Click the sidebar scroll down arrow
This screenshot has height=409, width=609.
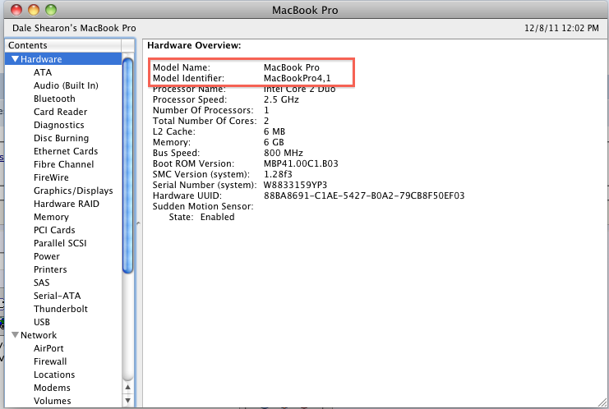(x=127, y=400)
